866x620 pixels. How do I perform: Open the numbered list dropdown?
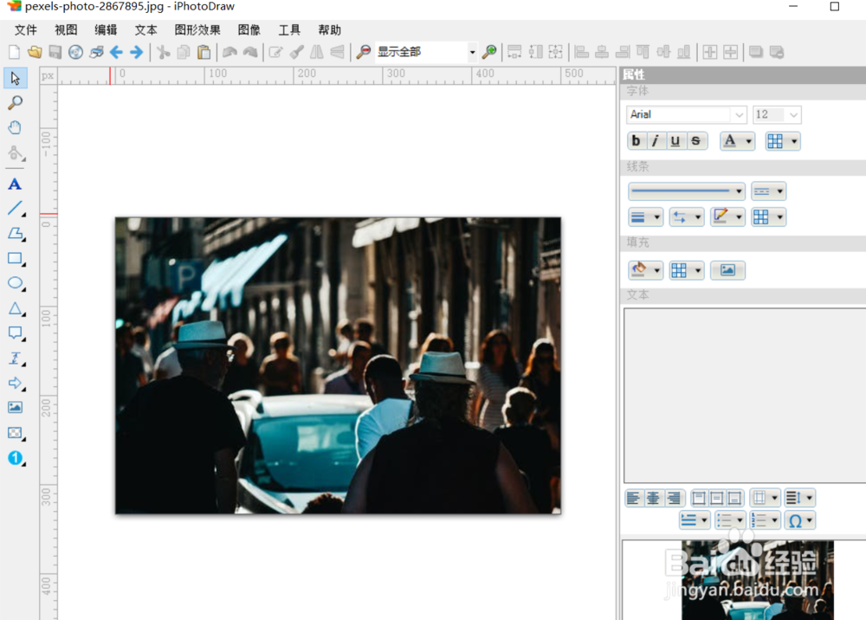765,520
